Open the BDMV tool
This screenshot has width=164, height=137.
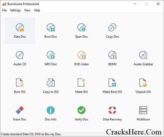[x=112, y=58]
